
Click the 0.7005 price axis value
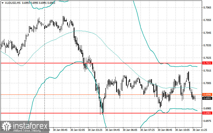click(207, 83)
